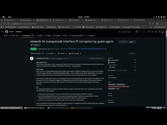Switch to the Files changed tab
167x125 pixels.
(75, 53)
